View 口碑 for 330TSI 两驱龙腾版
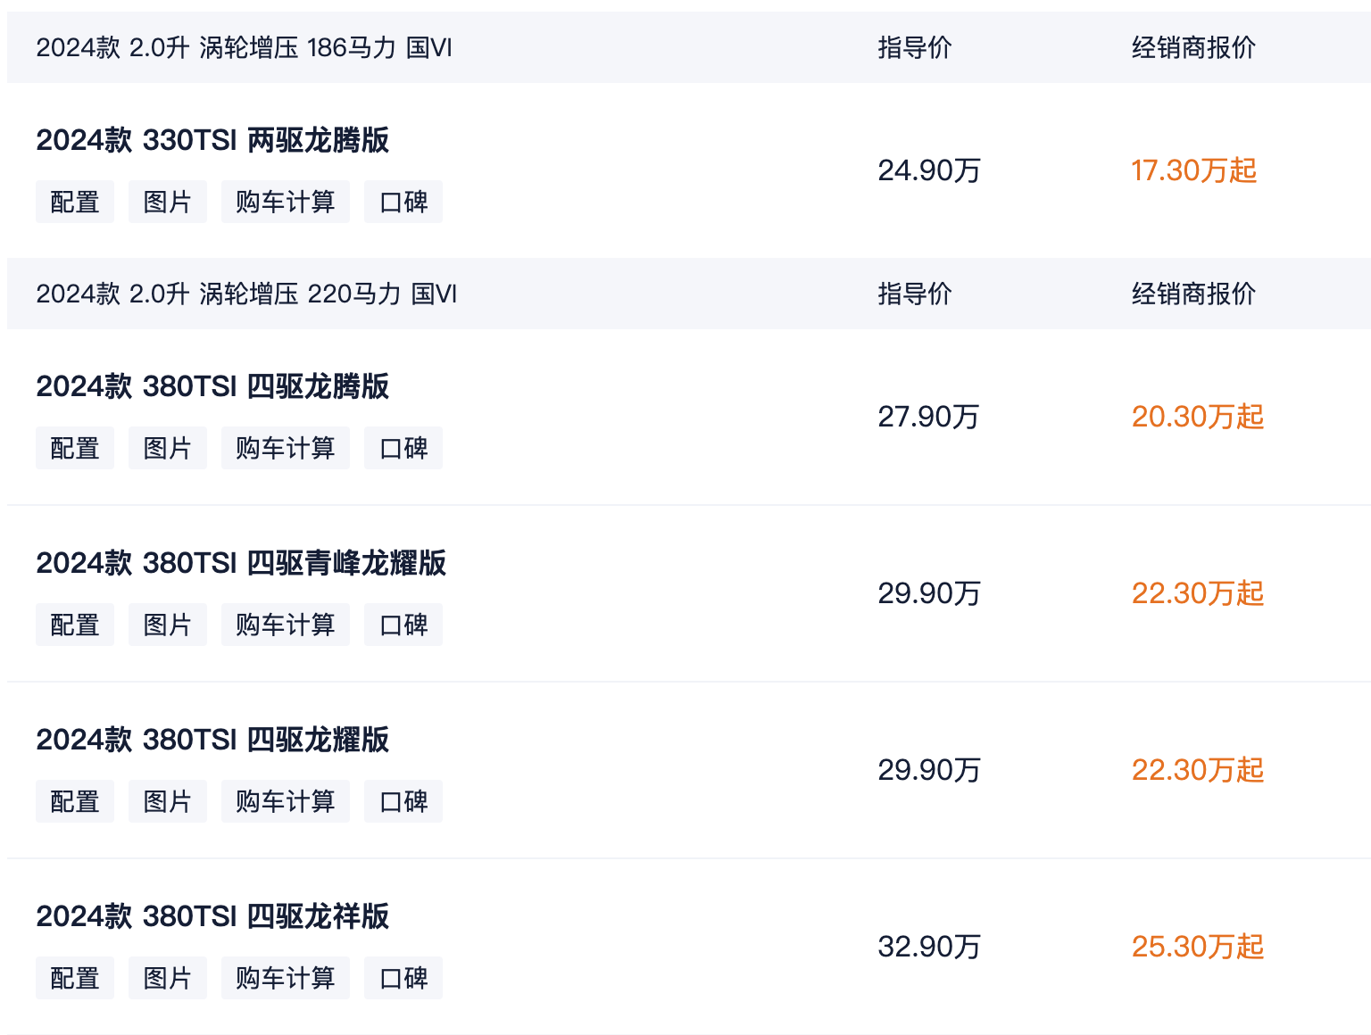 403,202
